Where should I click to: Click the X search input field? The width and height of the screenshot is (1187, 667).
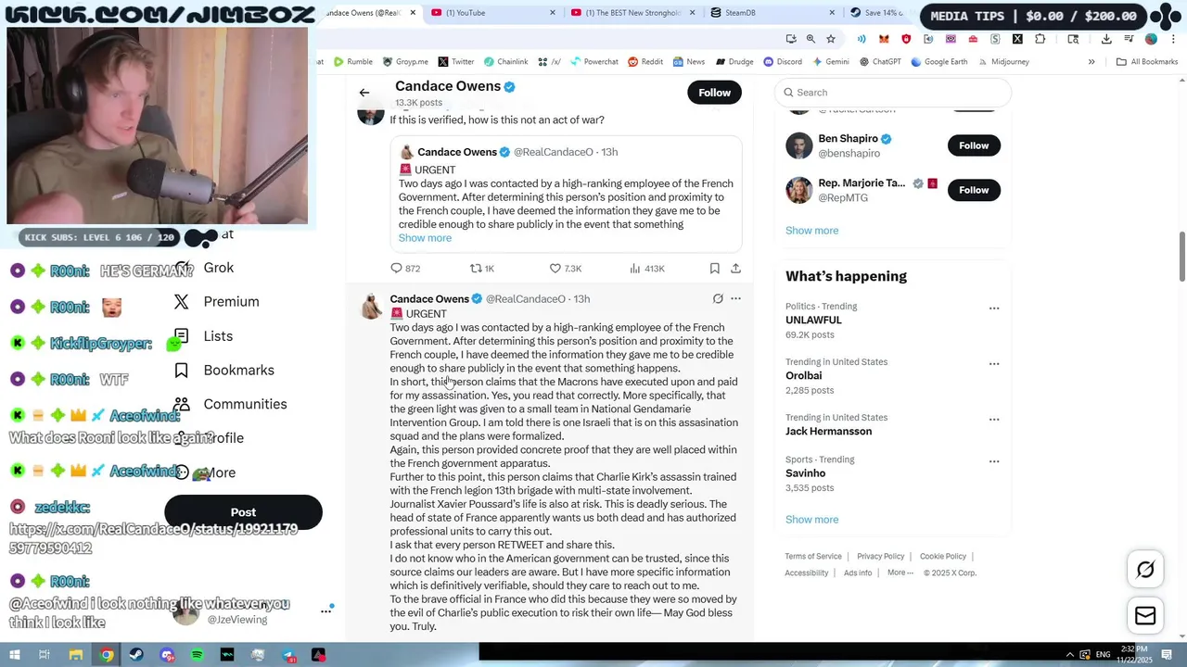pos(893,93)
